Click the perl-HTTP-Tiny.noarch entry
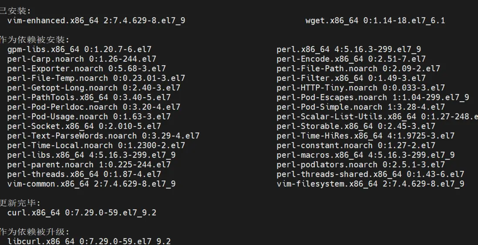 pyautogui.click(x=360, y=88)
